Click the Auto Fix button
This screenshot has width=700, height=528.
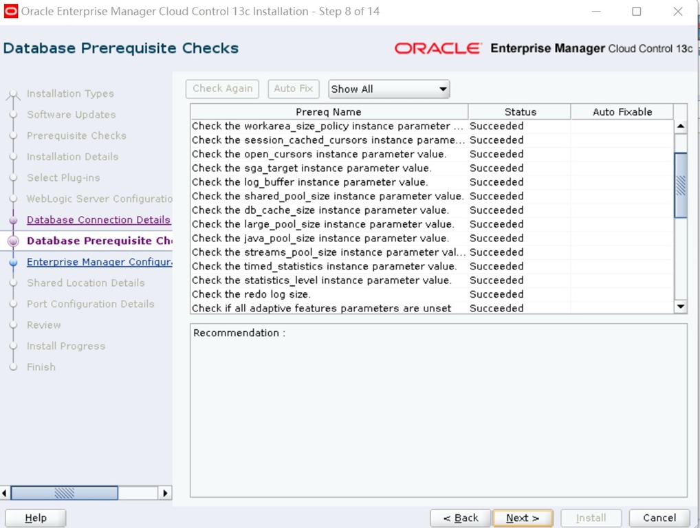(x=294, y=89)
